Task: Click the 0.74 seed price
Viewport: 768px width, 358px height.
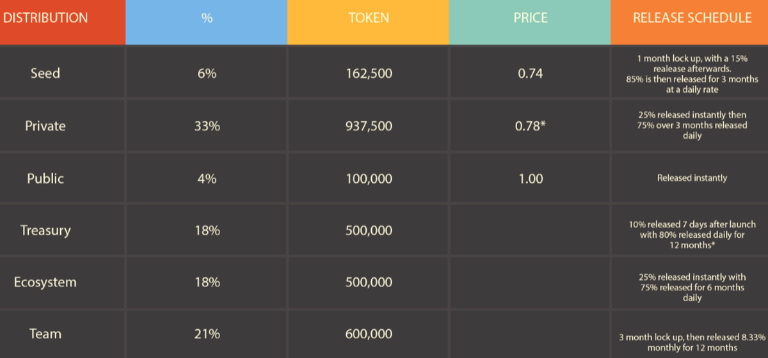Action: 530,74
